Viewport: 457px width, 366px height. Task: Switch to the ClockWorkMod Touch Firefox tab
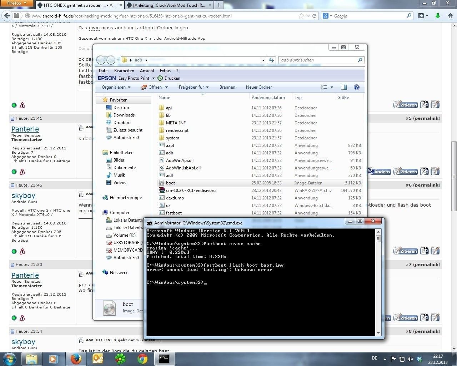[x=169, y=5]
